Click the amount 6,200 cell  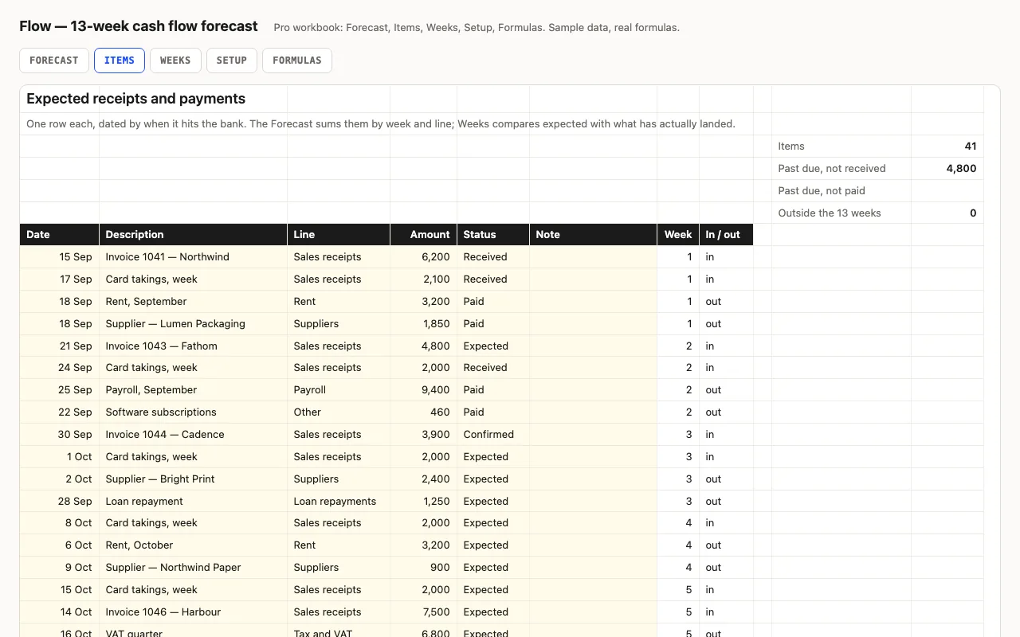point(424,257)
